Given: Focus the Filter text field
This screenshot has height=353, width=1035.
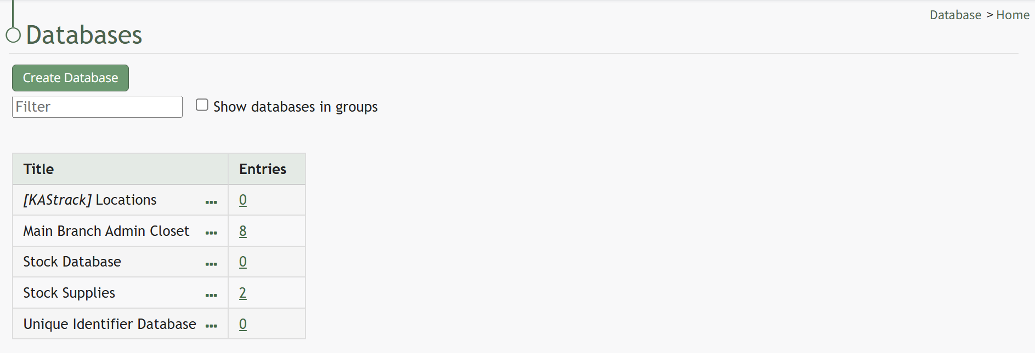Looking at the screenshot, I should 97,107.
